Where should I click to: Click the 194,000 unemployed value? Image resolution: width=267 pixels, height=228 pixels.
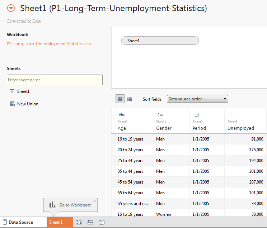[x=256, y=161]
